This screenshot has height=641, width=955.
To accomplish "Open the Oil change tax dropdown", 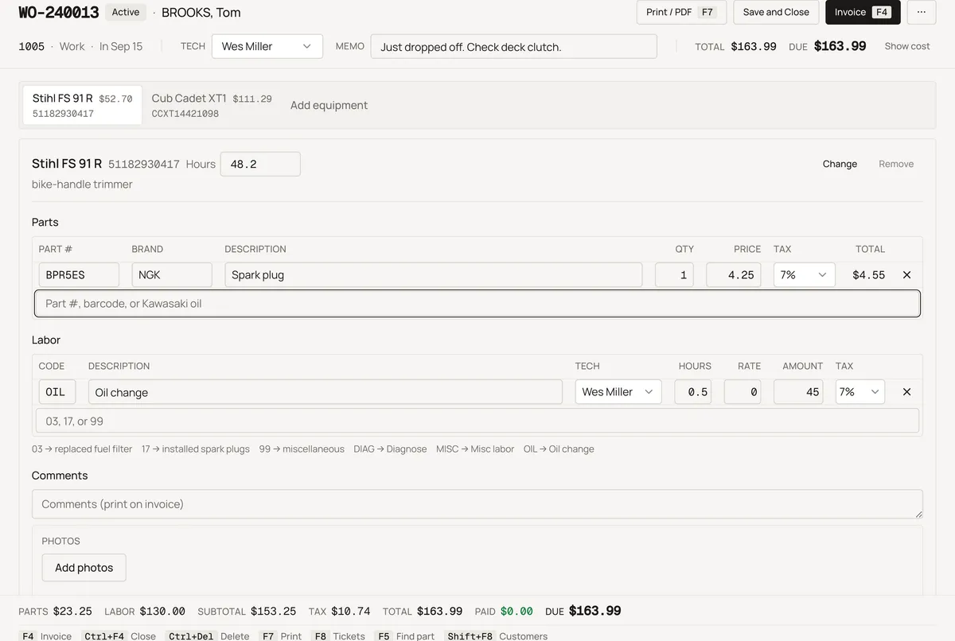I will pos(859,392).
